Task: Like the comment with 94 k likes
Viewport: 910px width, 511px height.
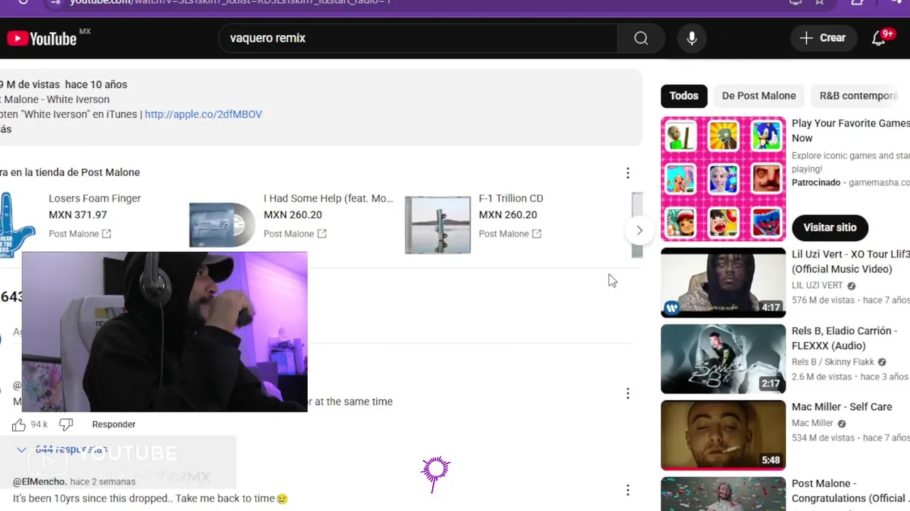Action: tap(18, 424)
